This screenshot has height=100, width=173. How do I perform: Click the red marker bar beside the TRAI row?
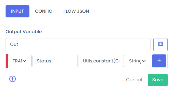(7, 61)
